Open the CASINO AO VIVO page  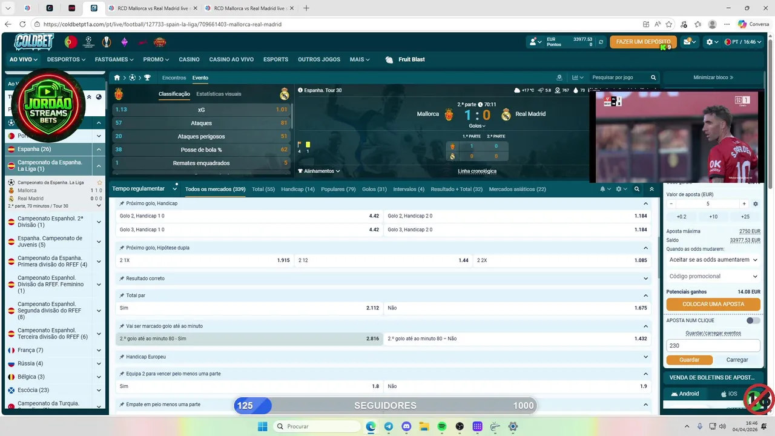(x=231, y=59)
